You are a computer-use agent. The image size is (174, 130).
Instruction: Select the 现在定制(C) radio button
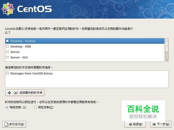pos(35,107)
